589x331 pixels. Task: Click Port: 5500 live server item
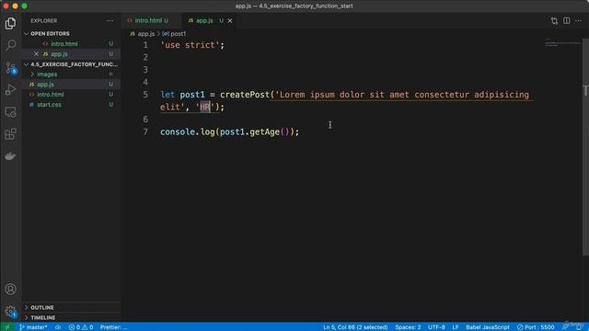pos(536,327)
